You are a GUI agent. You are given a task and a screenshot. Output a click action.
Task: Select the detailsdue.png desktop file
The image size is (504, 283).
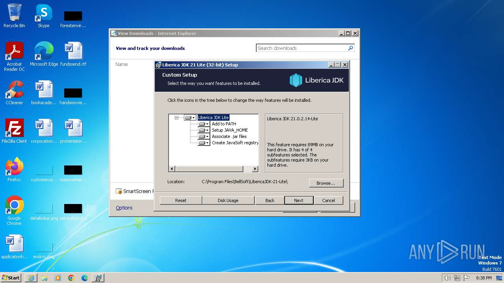pyautogui.click(x=44, y=212)
